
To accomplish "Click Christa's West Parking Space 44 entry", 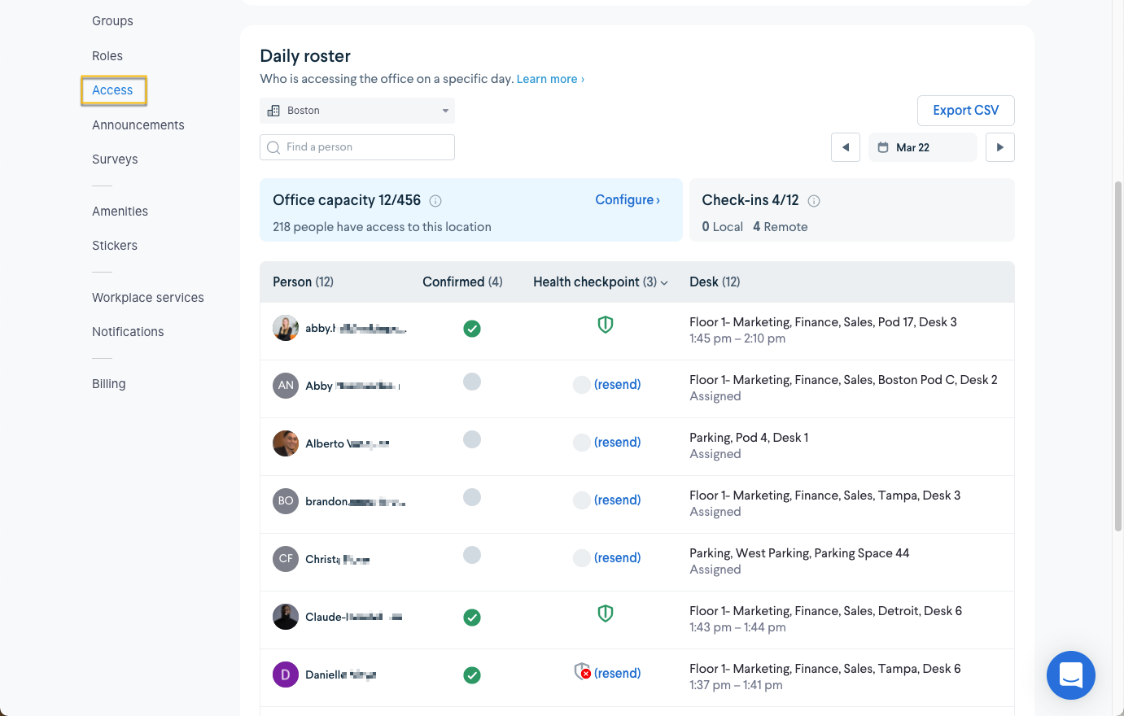I will (799, 553).
